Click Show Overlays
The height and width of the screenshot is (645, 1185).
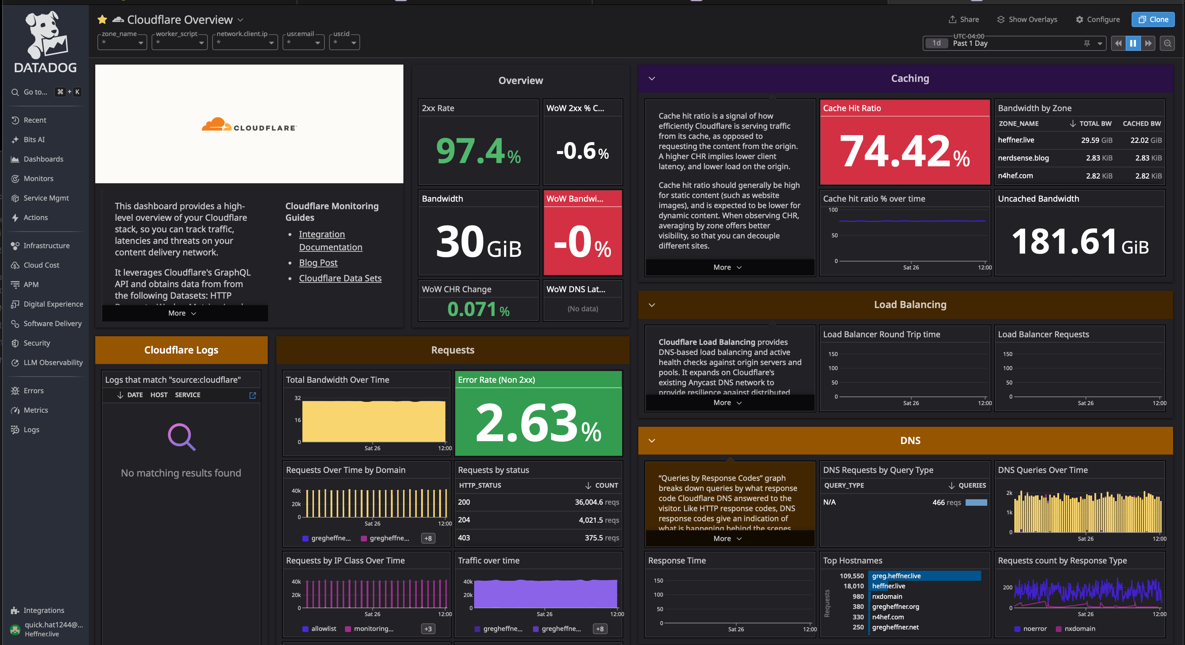[1027, 19]
